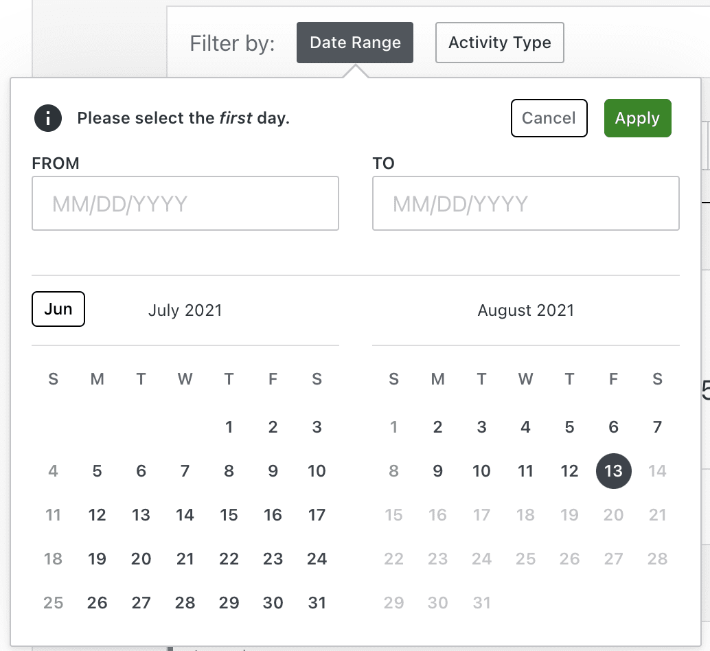
Task: Pick August 11 as a date
Action: pyautogui.click(x=525, y=471)
